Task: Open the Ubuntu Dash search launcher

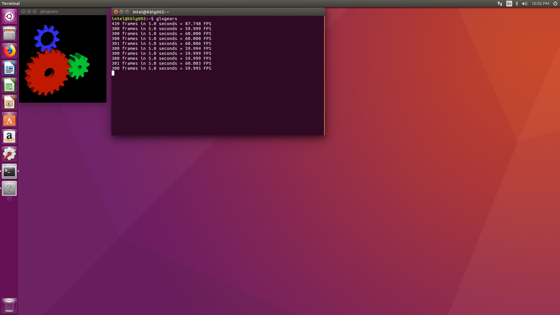Action: click(9, 16)
